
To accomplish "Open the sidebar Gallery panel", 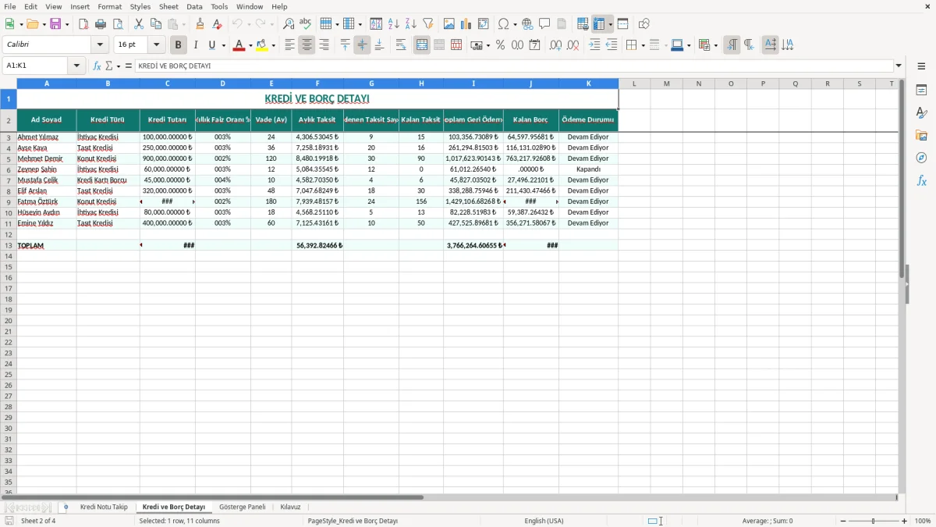I will [921, 136].
